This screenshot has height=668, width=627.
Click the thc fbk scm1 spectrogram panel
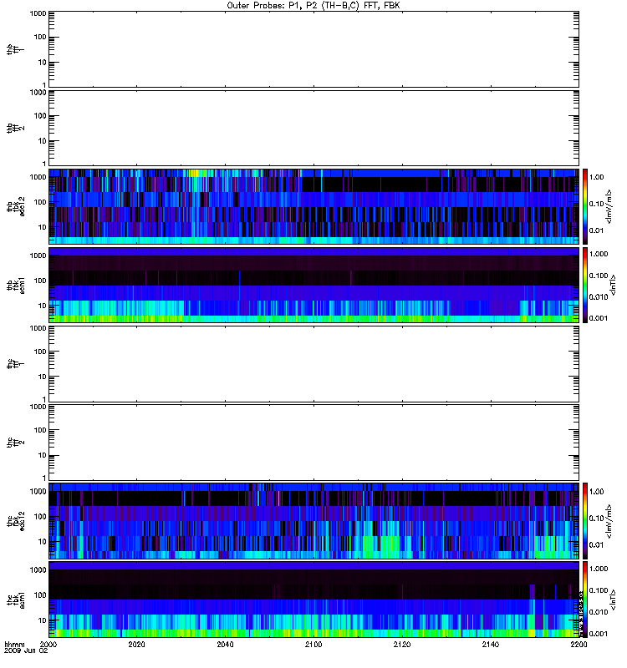pos(313,600)
